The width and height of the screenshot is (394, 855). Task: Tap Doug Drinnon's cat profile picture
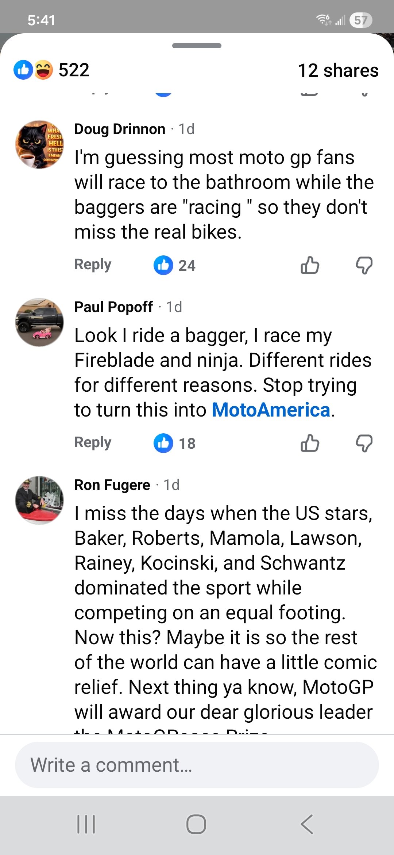pos(39,144)
